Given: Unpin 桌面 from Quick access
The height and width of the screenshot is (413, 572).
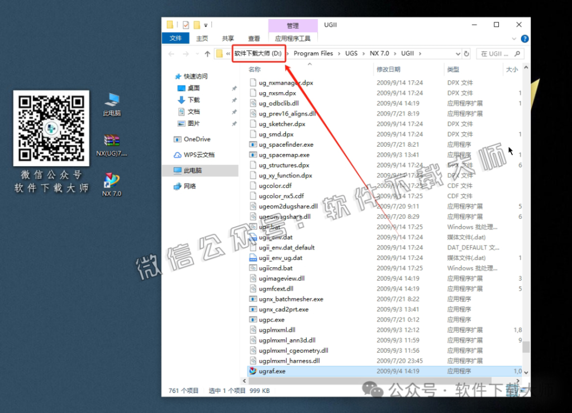Looking at the screenshot, I should [235, 88].
